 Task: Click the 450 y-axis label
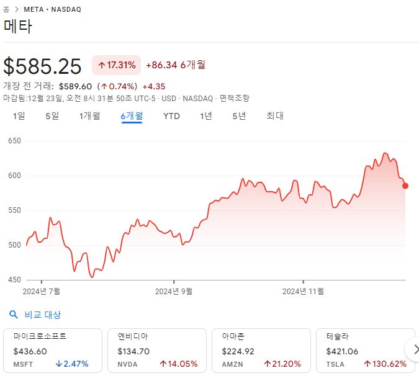coord(14,280)
